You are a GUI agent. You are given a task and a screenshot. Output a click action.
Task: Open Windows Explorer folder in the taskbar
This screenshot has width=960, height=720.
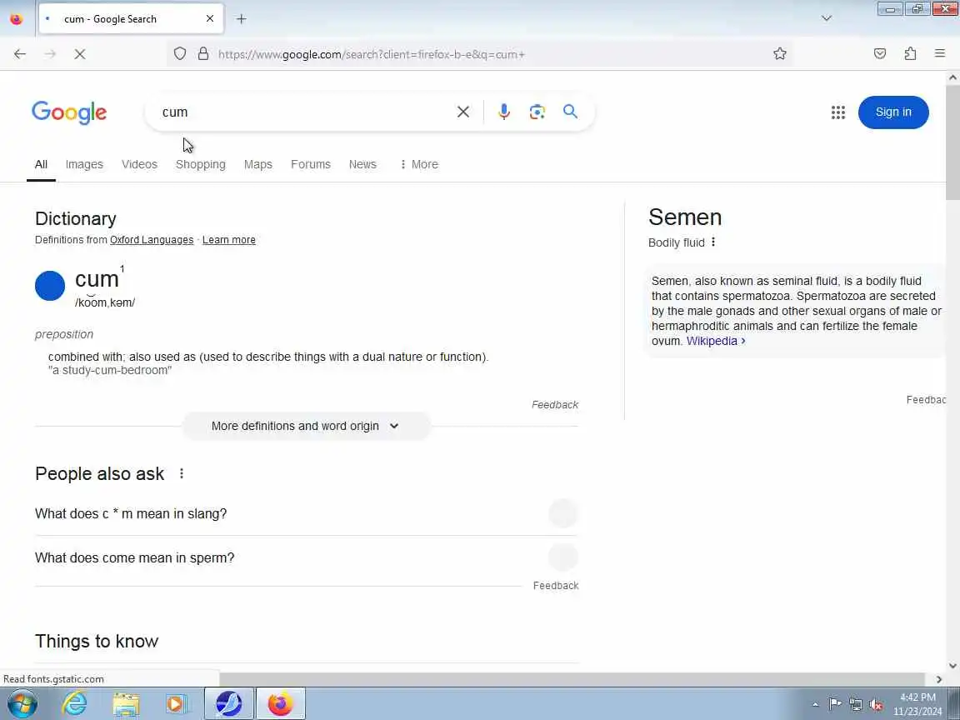[126, 703]
